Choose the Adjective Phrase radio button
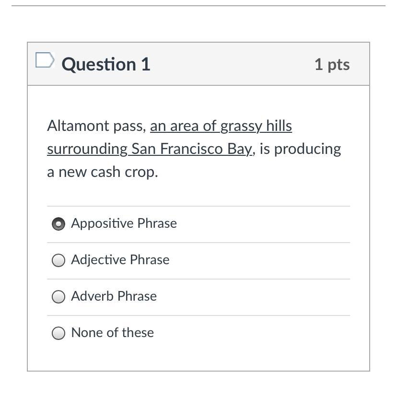Image resolution: width=397 pixels, height=397 pixels. click(58, 260)
